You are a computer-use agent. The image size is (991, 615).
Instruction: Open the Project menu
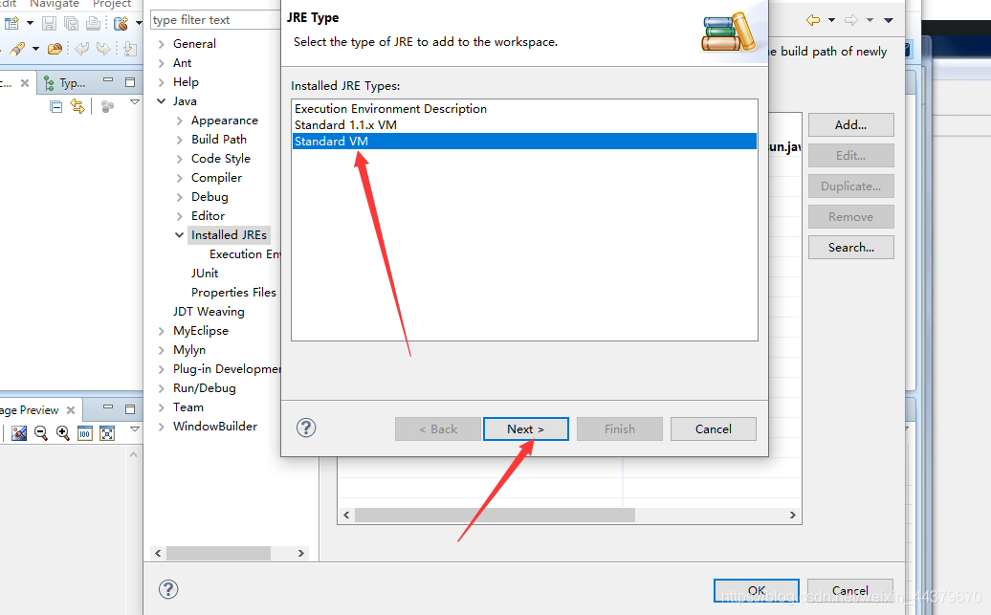pyautogui.click(x=112, y=4)
